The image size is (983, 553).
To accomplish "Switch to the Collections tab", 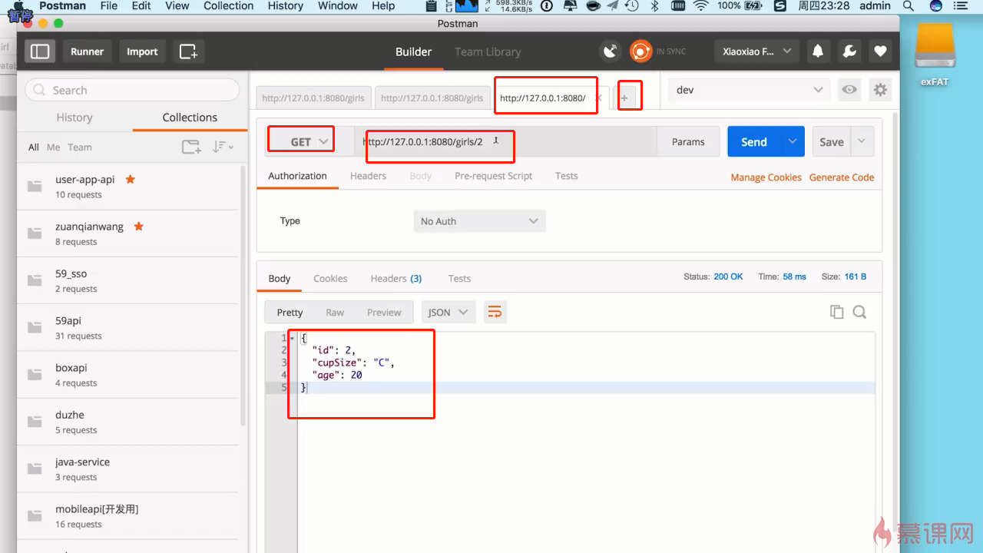I will 190,118.
